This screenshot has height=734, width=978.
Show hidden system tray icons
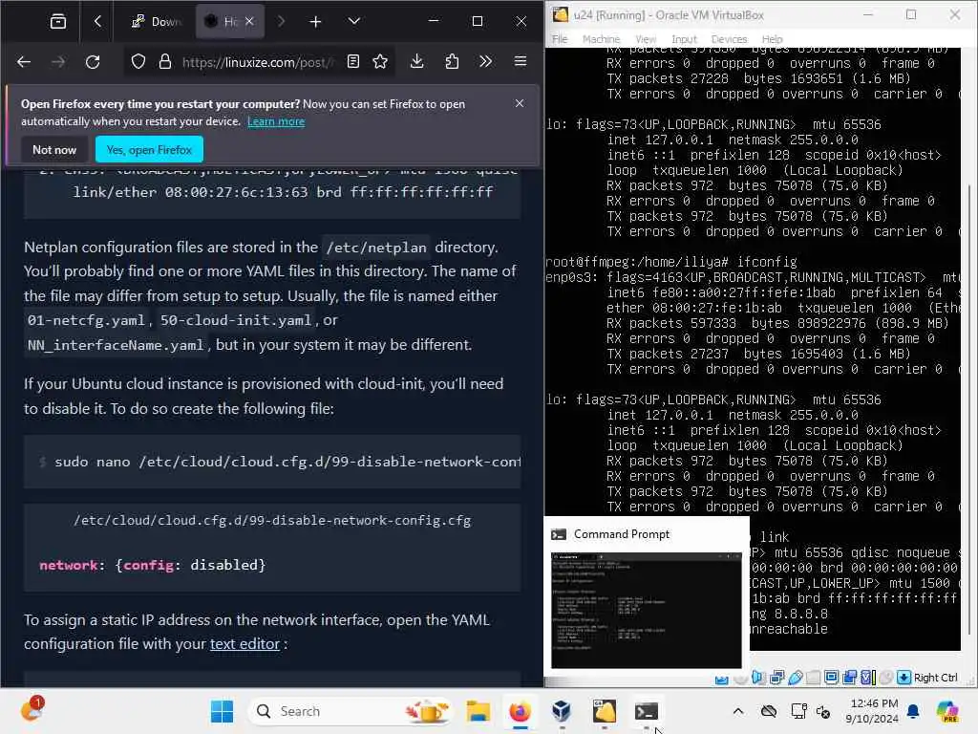point(738,711)
